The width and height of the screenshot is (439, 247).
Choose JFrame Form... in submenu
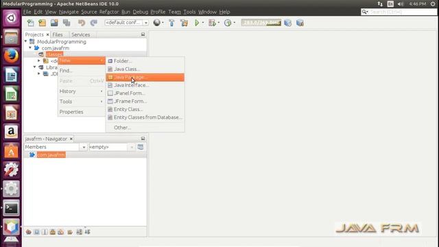(145, 101)
